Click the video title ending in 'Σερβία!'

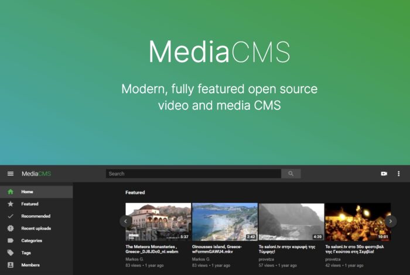354,249
